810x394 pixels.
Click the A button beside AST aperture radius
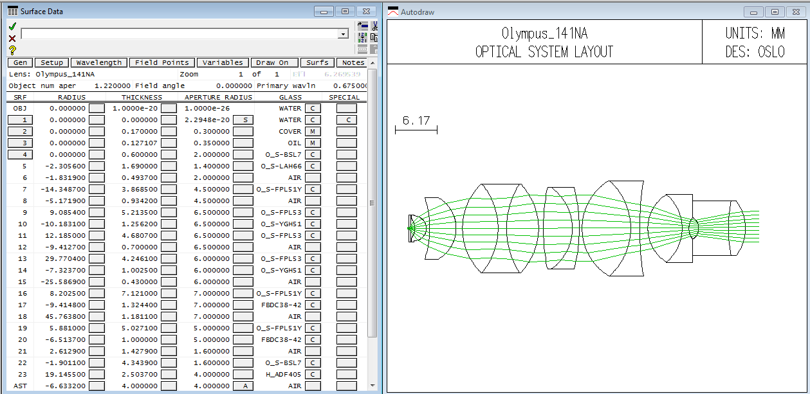tap(243, 386)
